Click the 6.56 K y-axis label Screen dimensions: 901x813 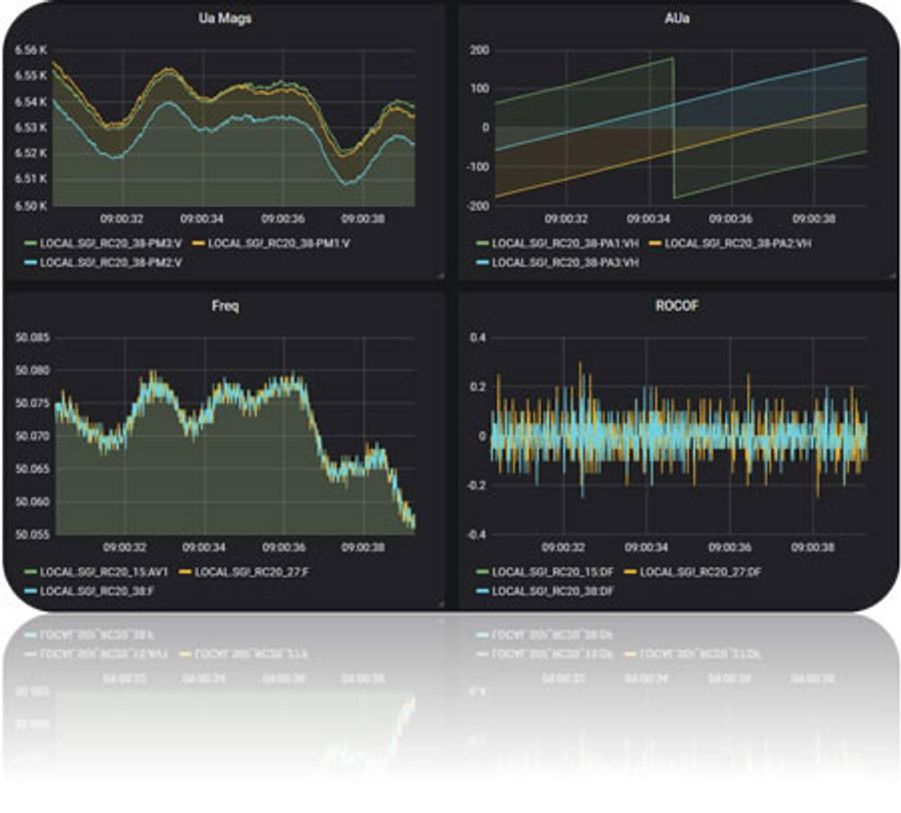31,50
